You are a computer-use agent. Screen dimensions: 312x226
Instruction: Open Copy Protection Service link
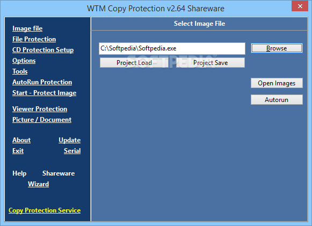45,210
